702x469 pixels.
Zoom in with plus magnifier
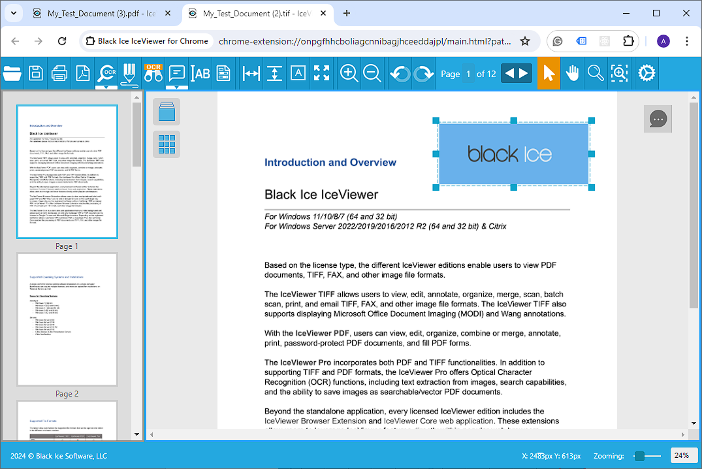[x=349, y=73]
